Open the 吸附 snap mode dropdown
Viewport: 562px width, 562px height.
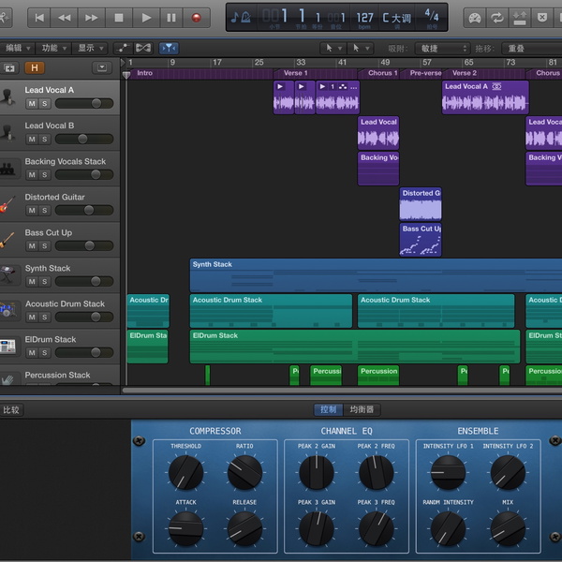point(442,48)
